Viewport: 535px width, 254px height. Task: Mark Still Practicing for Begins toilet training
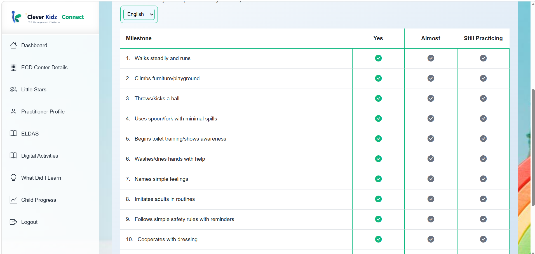click(483, 139)
